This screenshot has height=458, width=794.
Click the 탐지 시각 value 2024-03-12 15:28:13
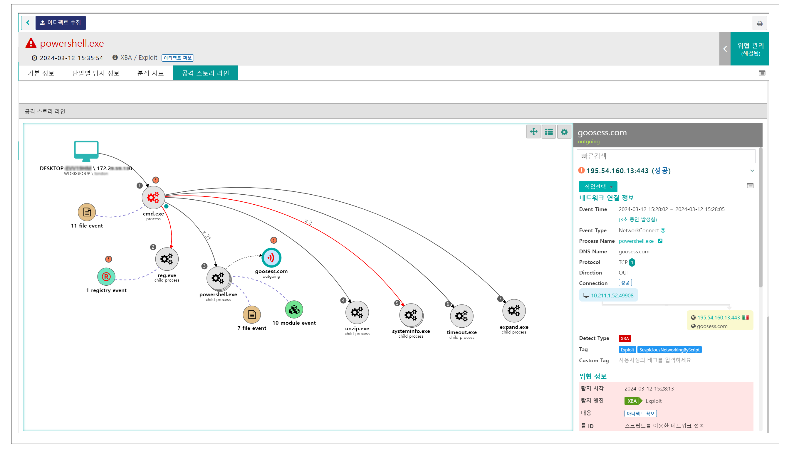[649, 388]
